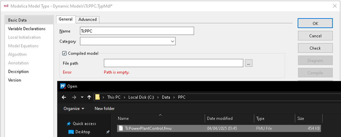
Task: Select the TcPowerPlantControl.fmu file
Action: pos(148,128)
